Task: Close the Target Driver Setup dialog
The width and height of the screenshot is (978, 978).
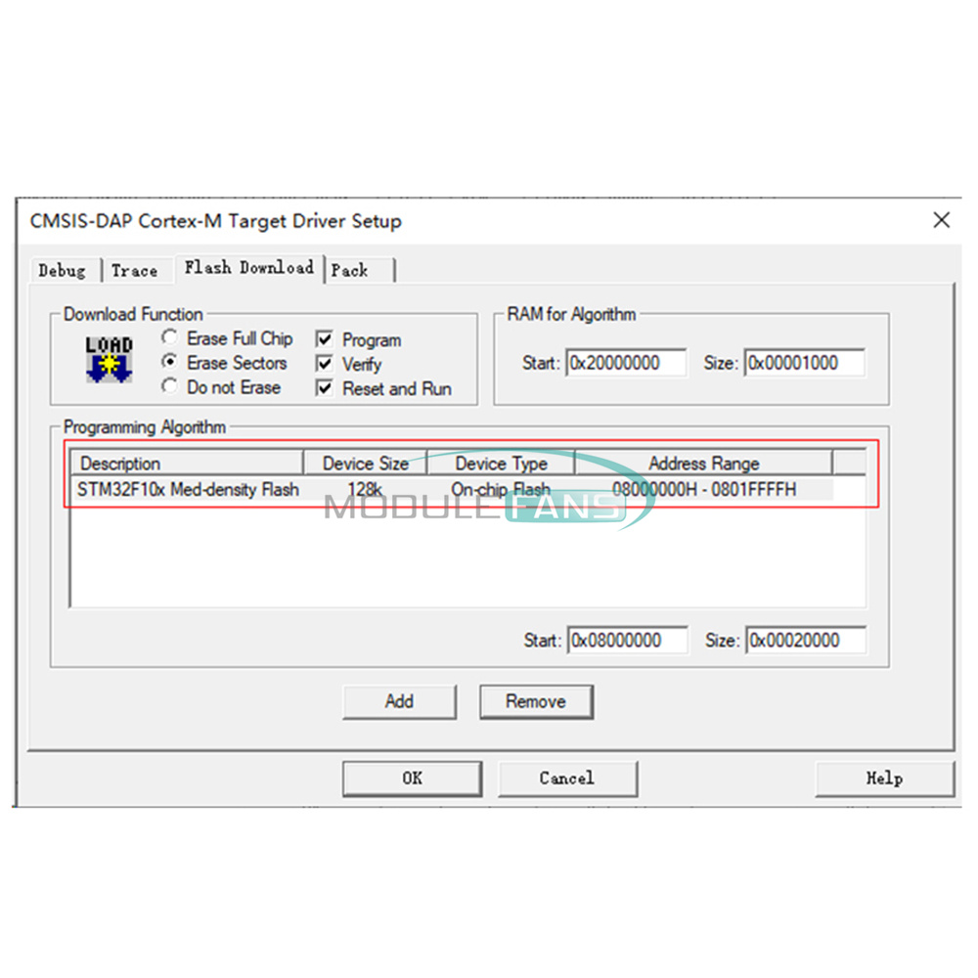Action: (x=941, y=220)
